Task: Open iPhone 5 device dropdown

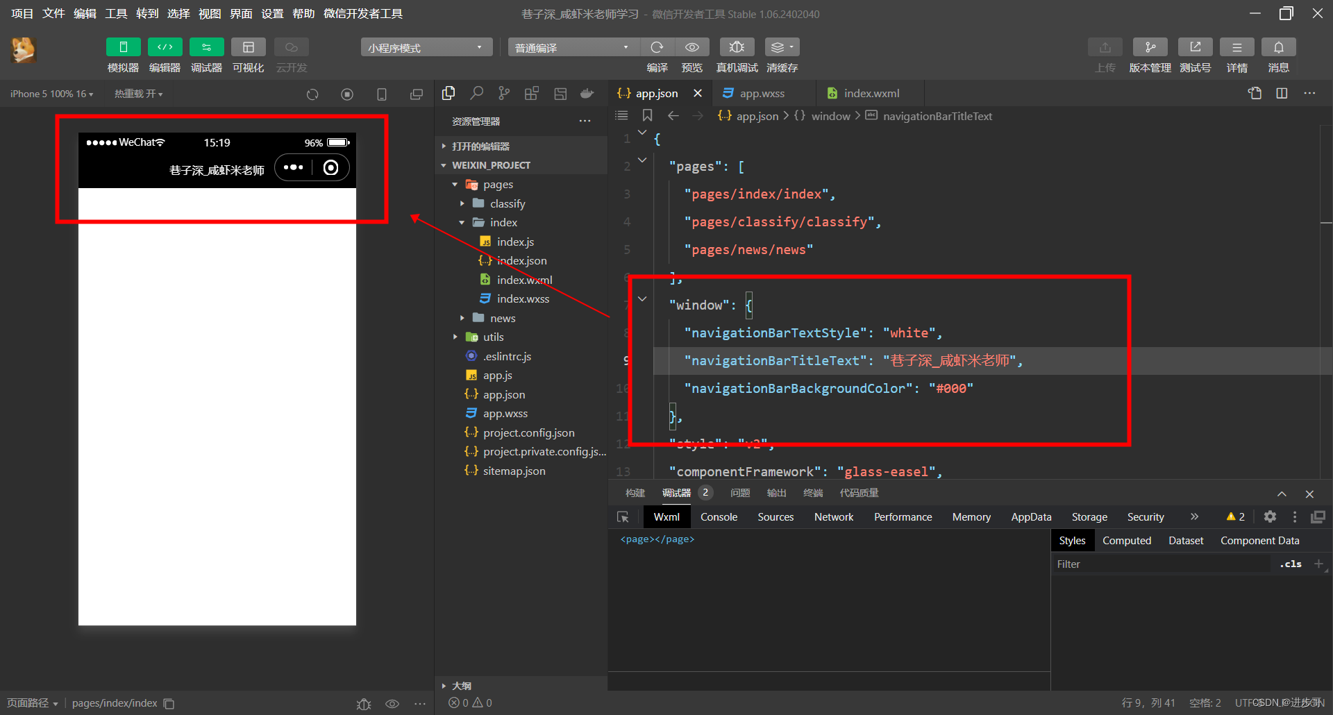Action: (x=51, y=94)
